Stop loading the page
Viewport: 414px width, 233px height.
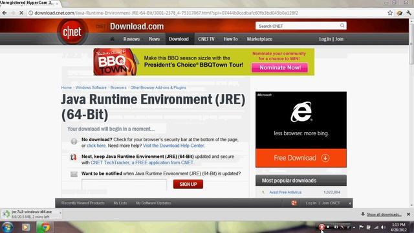coord(21,13)
